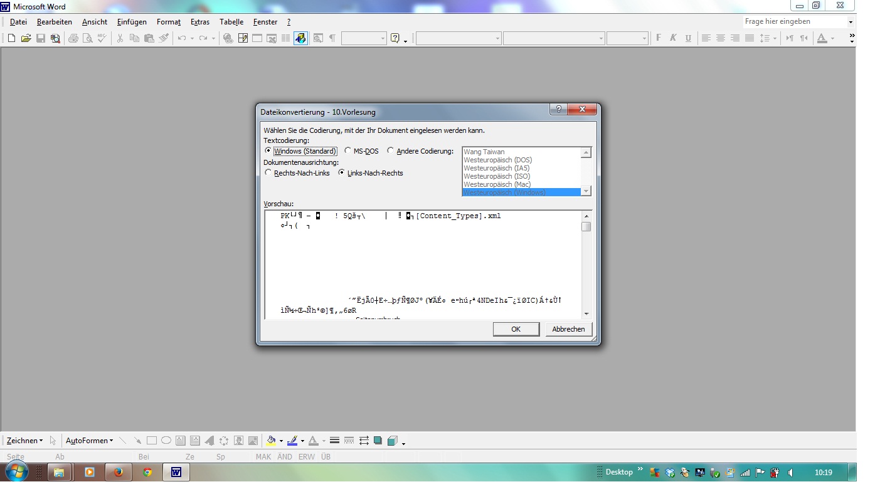880x504 pixels.
Task: Click the Undo arrow icon
Action: (181, 38)
